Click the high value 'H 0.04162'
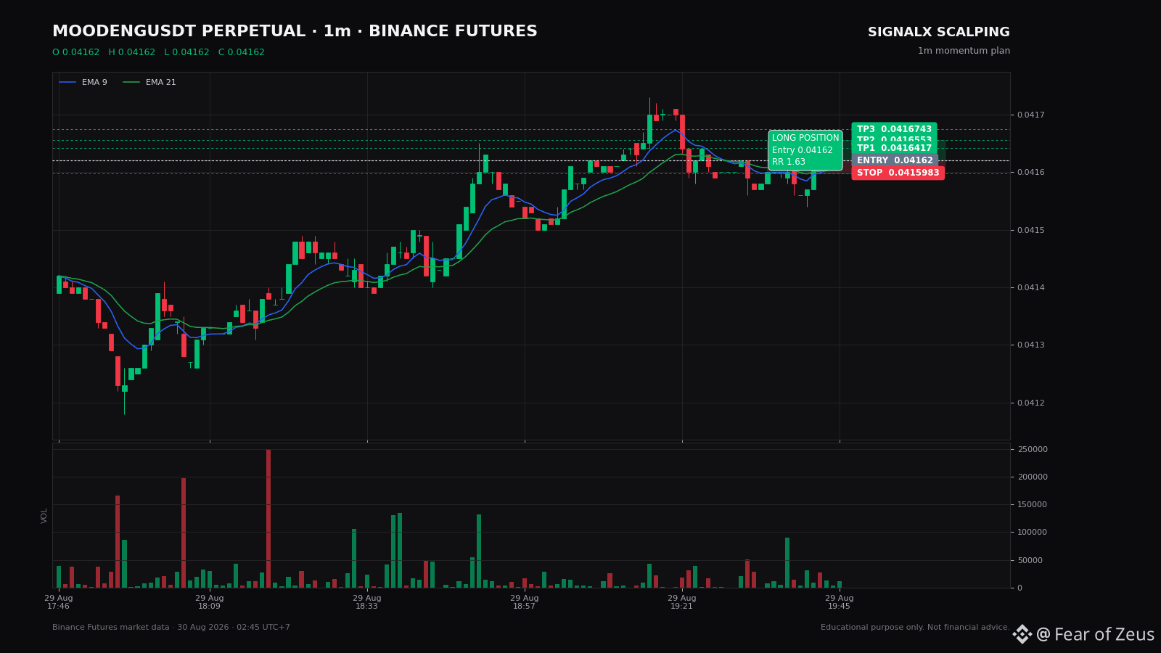The image size is (1161, 653). [x=132, y=52]
